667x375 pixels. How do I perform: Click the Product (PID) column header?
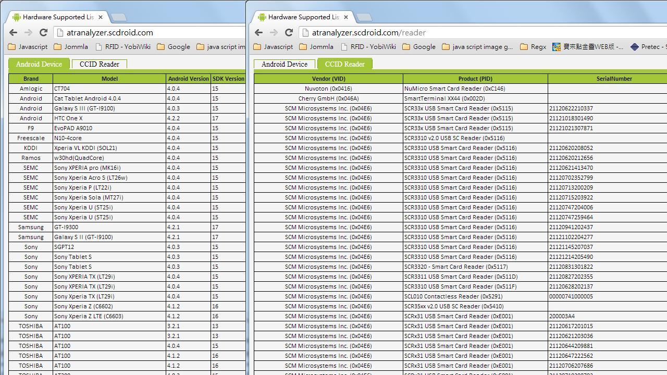click(x=475, y=79)
